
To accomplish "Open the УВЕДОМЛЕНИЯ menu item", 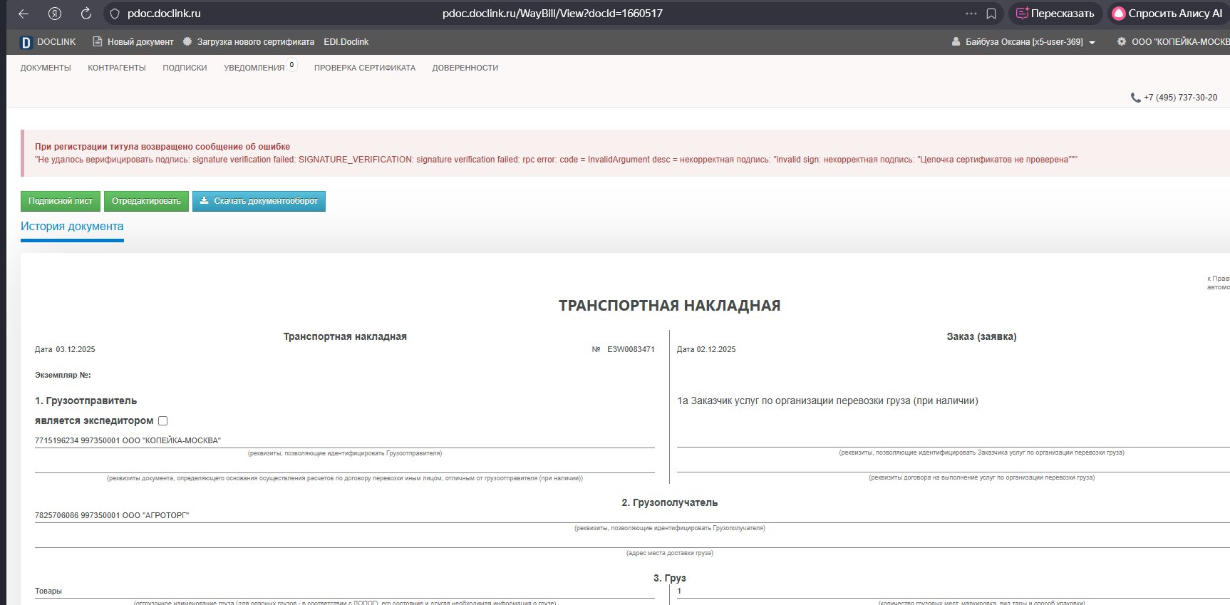I will pos(254,68).
